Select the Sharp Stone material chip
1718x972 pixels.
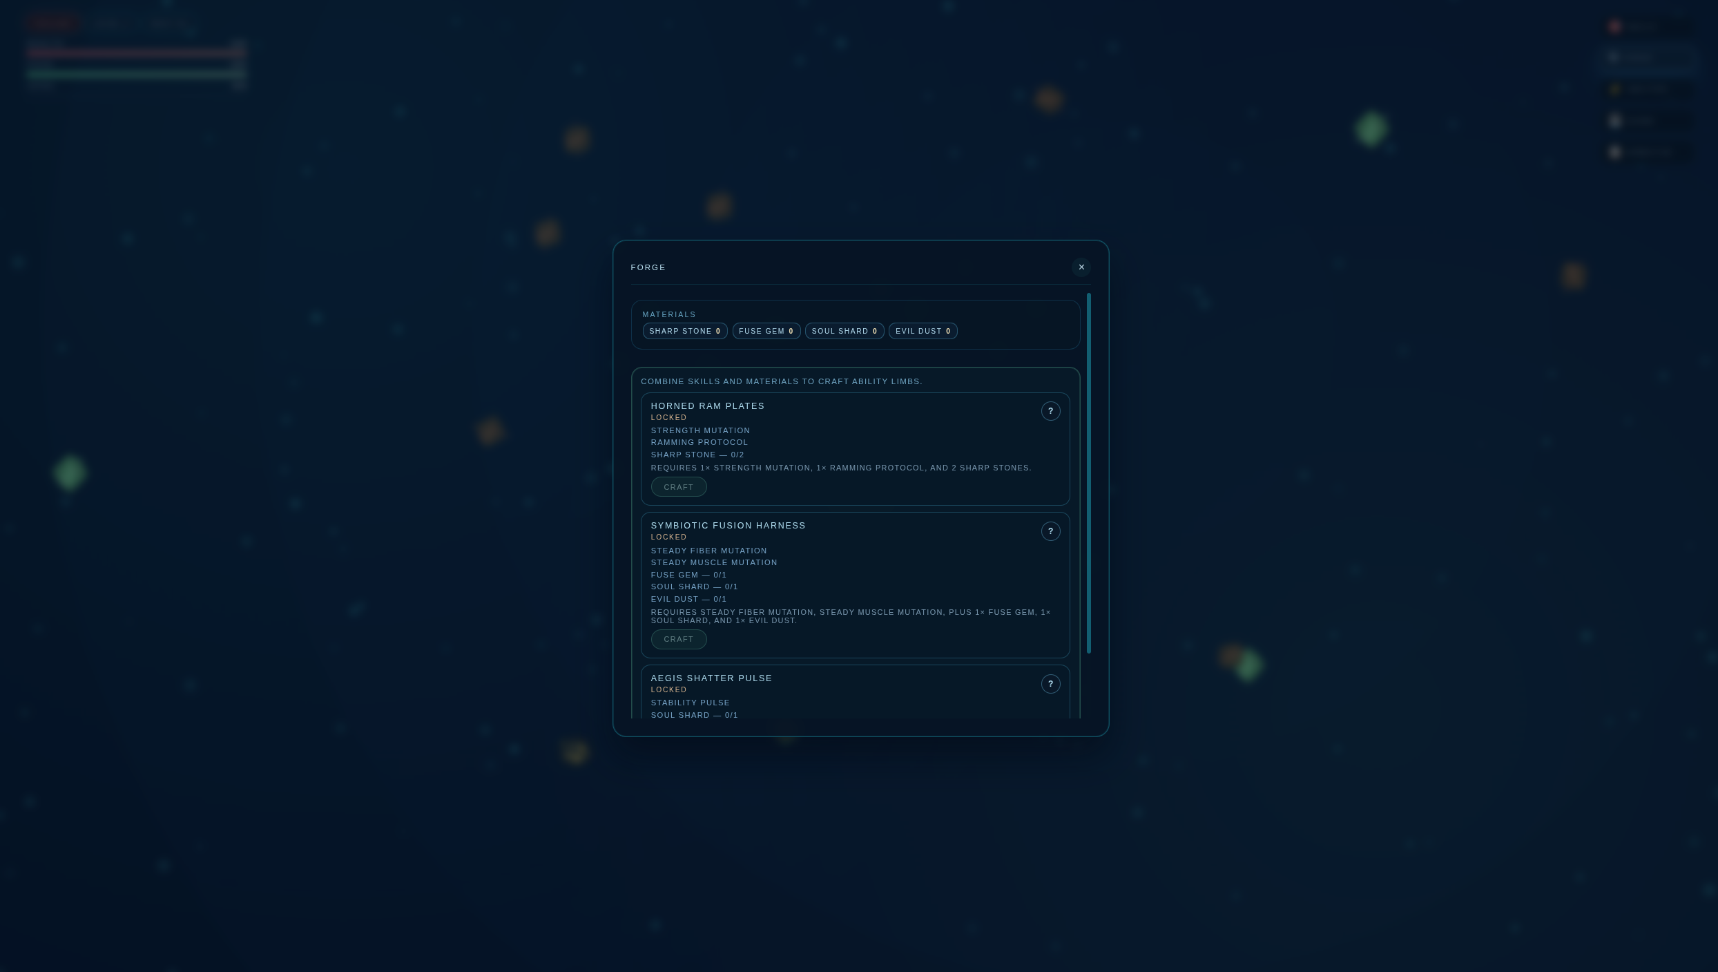(684, 331)
